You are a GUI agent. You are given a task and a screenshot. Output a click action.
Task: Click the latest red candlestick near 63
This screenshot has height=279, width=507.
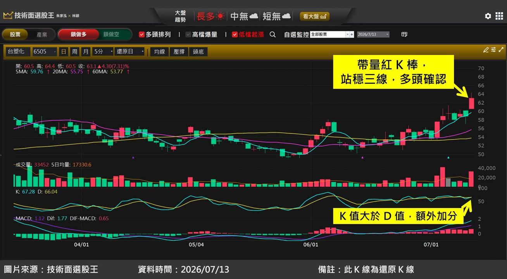point(471,103)
